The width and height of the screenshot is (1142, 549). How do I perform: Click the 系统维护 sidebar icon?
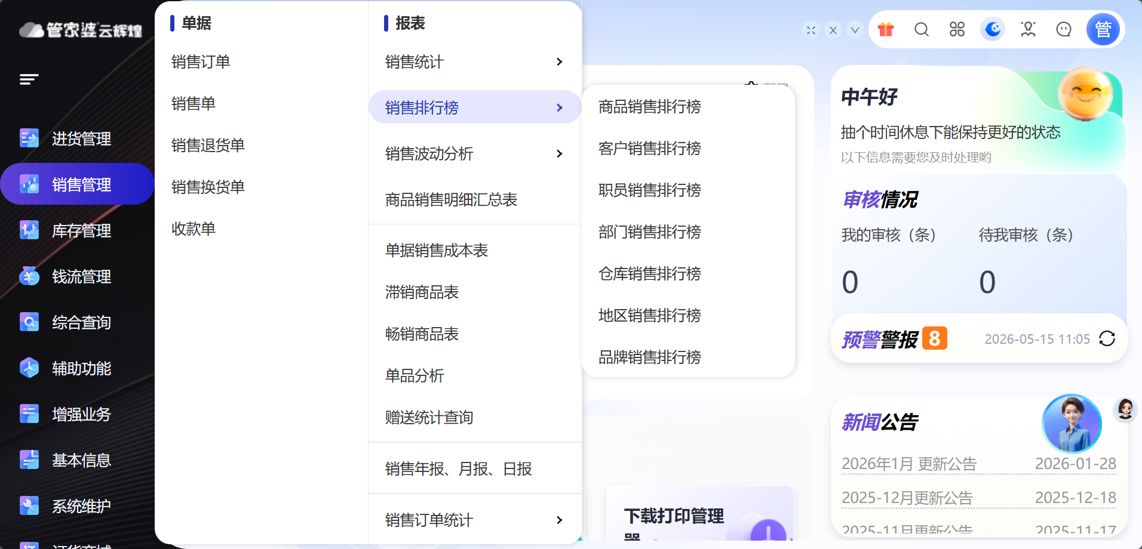point(29,506)
